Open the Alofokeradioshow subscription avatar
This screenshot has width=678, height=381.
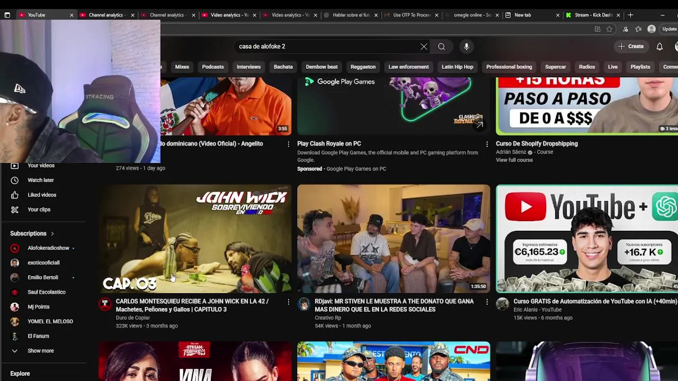tap(15, 248)
